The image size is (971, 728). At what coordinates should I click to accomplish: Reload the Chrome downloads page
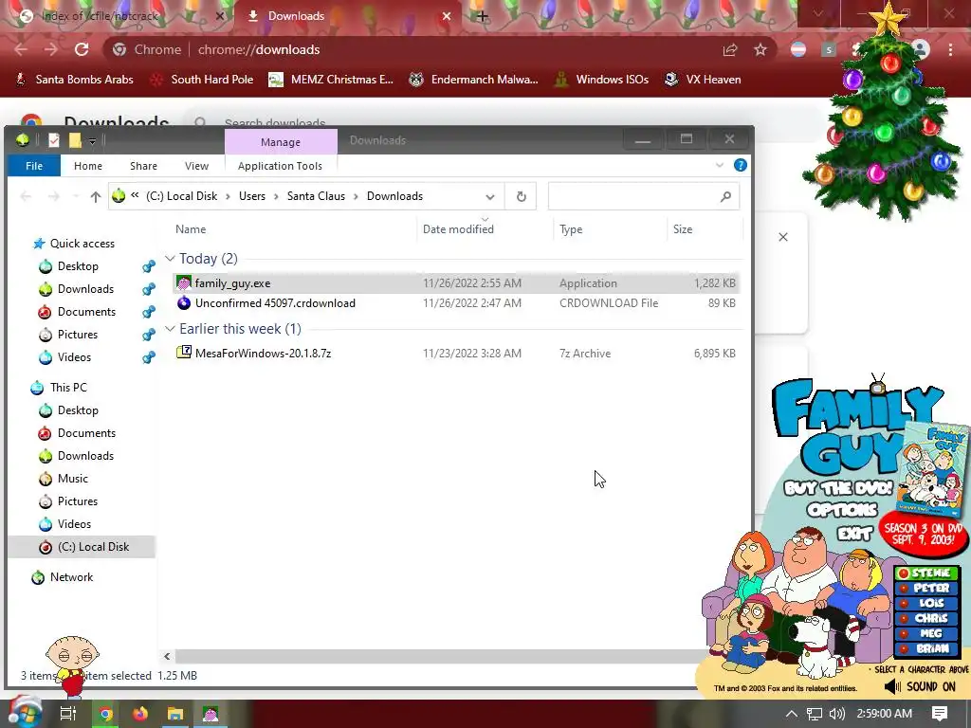tap(82, 49)
